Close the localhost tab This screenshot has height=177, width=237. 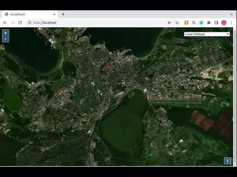pos(54,14)
